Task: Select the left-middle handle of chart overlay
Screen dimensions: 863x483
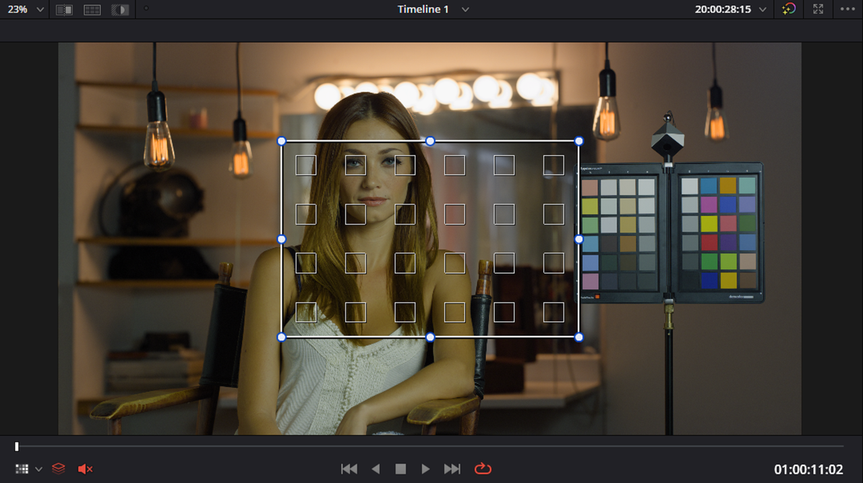Action: tap(282, 239)
